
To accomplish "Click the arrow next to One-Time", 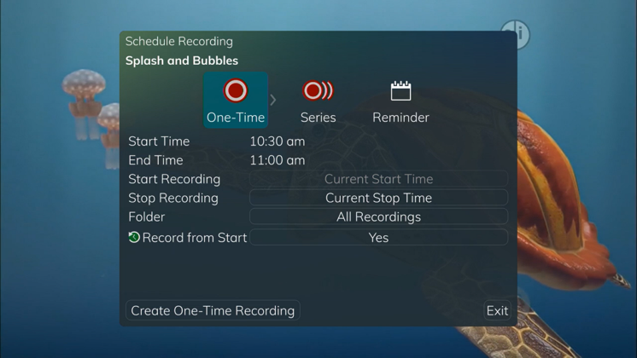I will click(x=273, y=100).
